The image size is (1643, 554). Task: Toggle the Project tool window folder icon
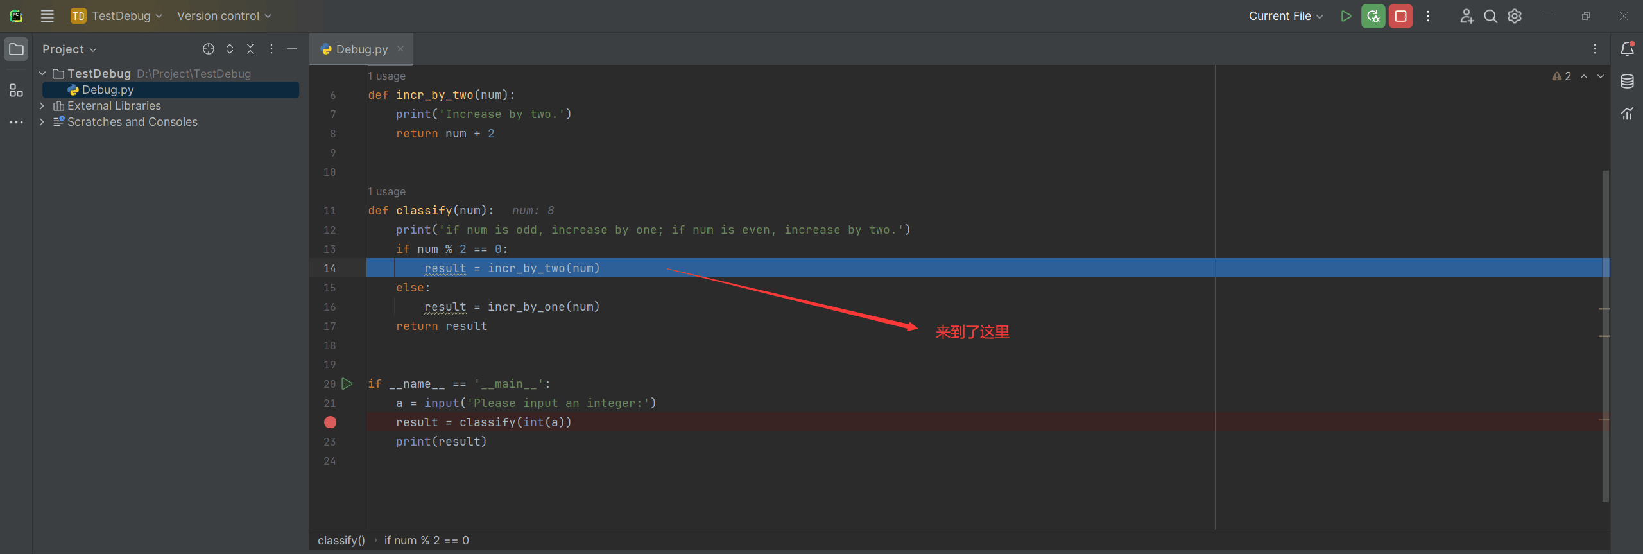16,49
